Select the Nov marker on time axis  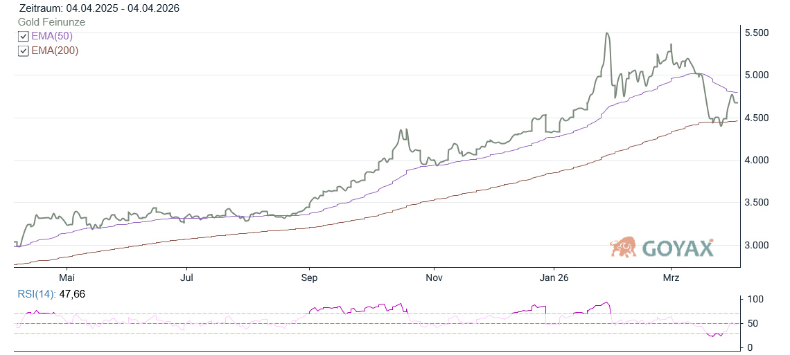pyautogui.click(x=434, y=278)
